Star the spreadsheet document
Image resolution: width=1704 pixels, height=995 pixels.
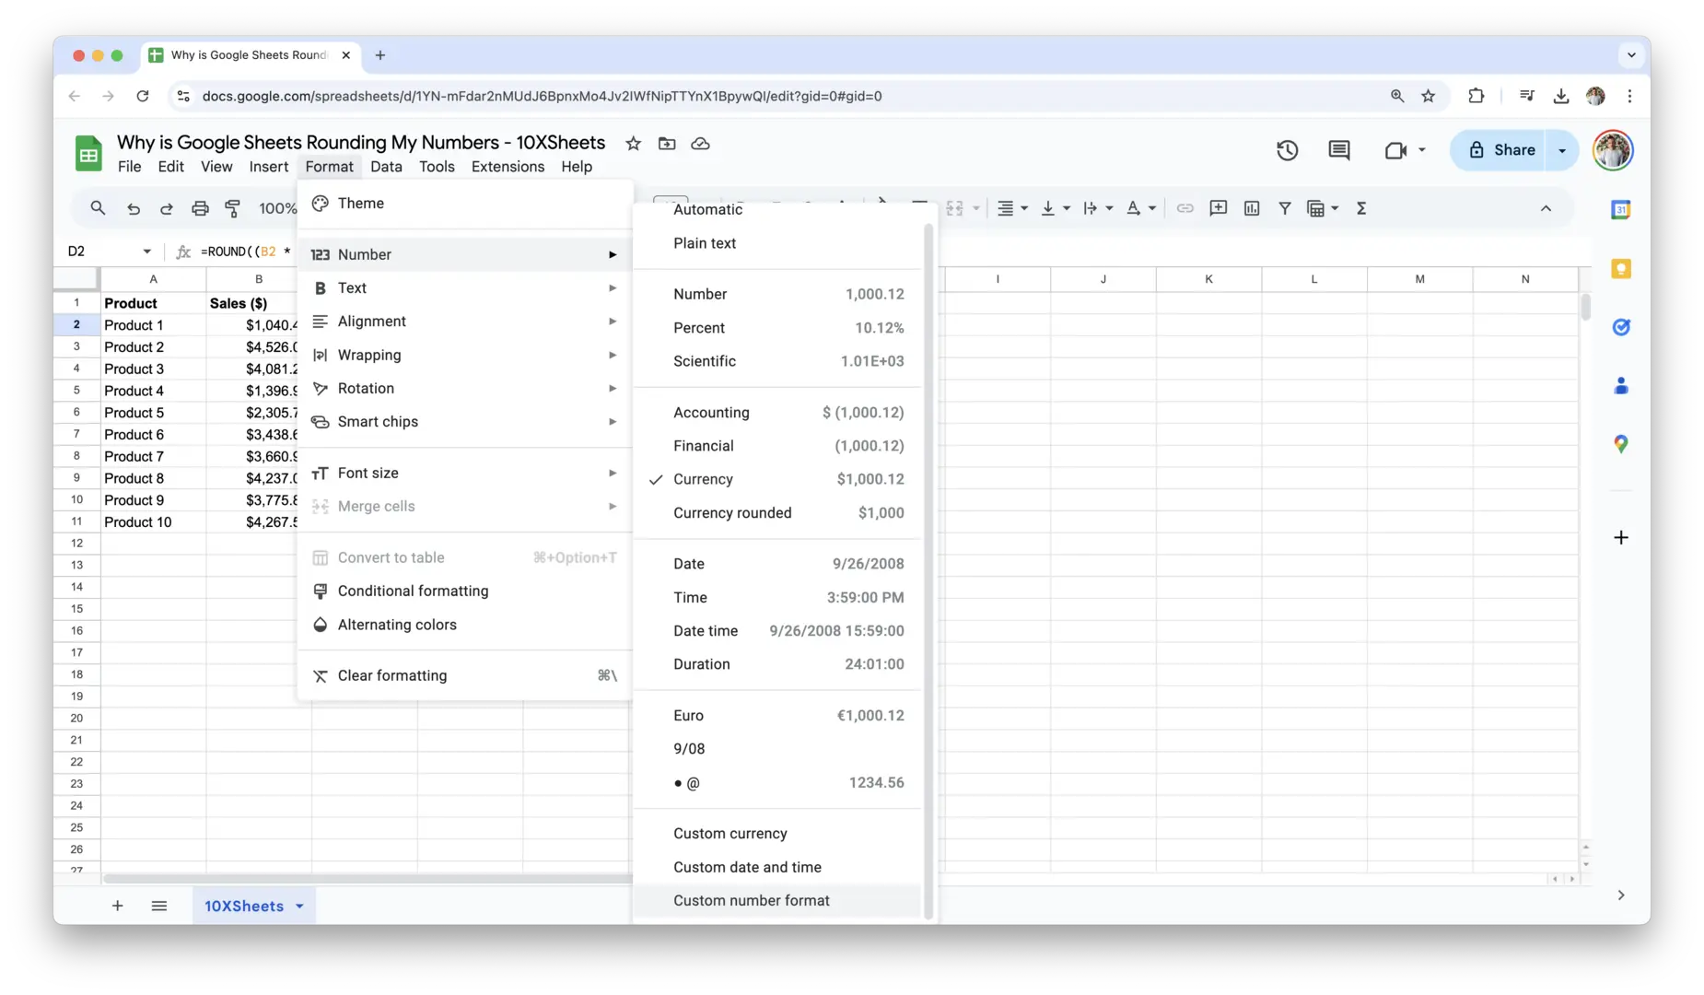633,144
